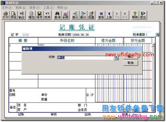Click the 附单据数 label

140,35
